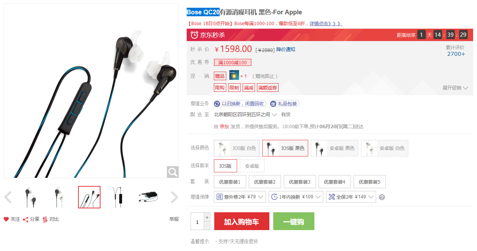The height and width of the screenshot is (251, 477).
Task: Choose the 安卓版 version option
Action: [x=252, y=166]
